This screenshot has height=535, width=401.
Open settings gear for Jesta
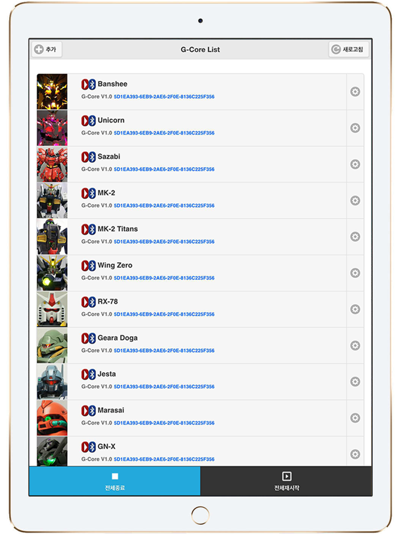(355, 382)
